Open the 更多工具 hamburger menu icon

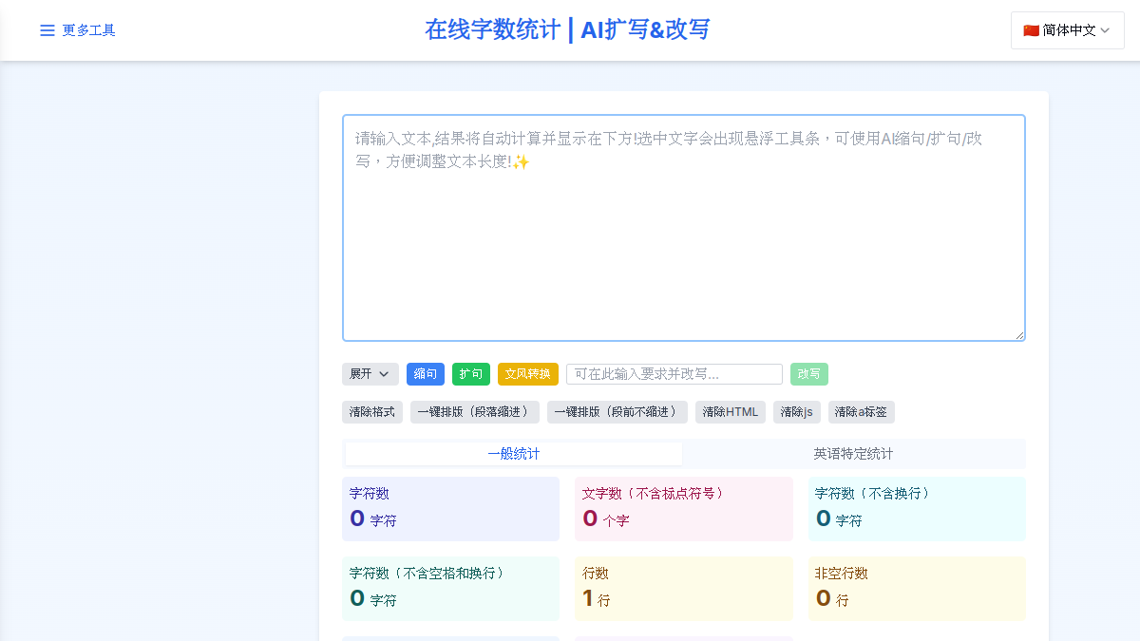click(47, 30)
